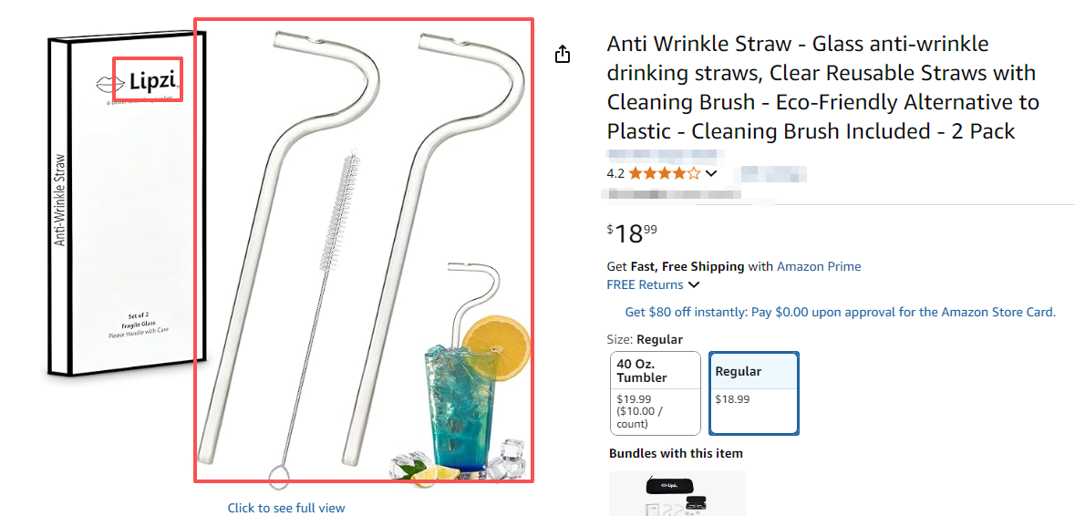
Task: Open the bundle thumbnail under Bundles heading
Action: pos(677,493)
